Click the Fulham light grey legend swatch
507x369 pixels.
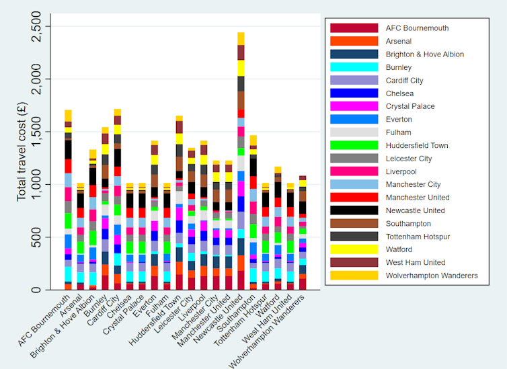click(x=354, y=132)
